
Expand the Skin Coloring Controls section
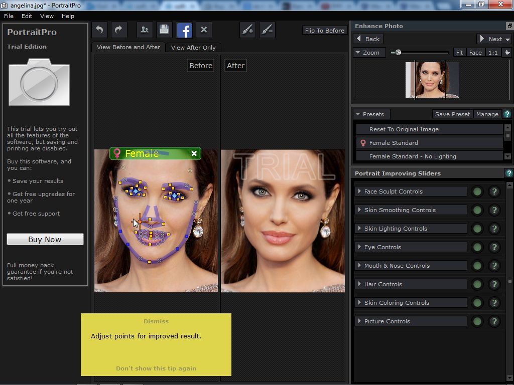[411, 303]
